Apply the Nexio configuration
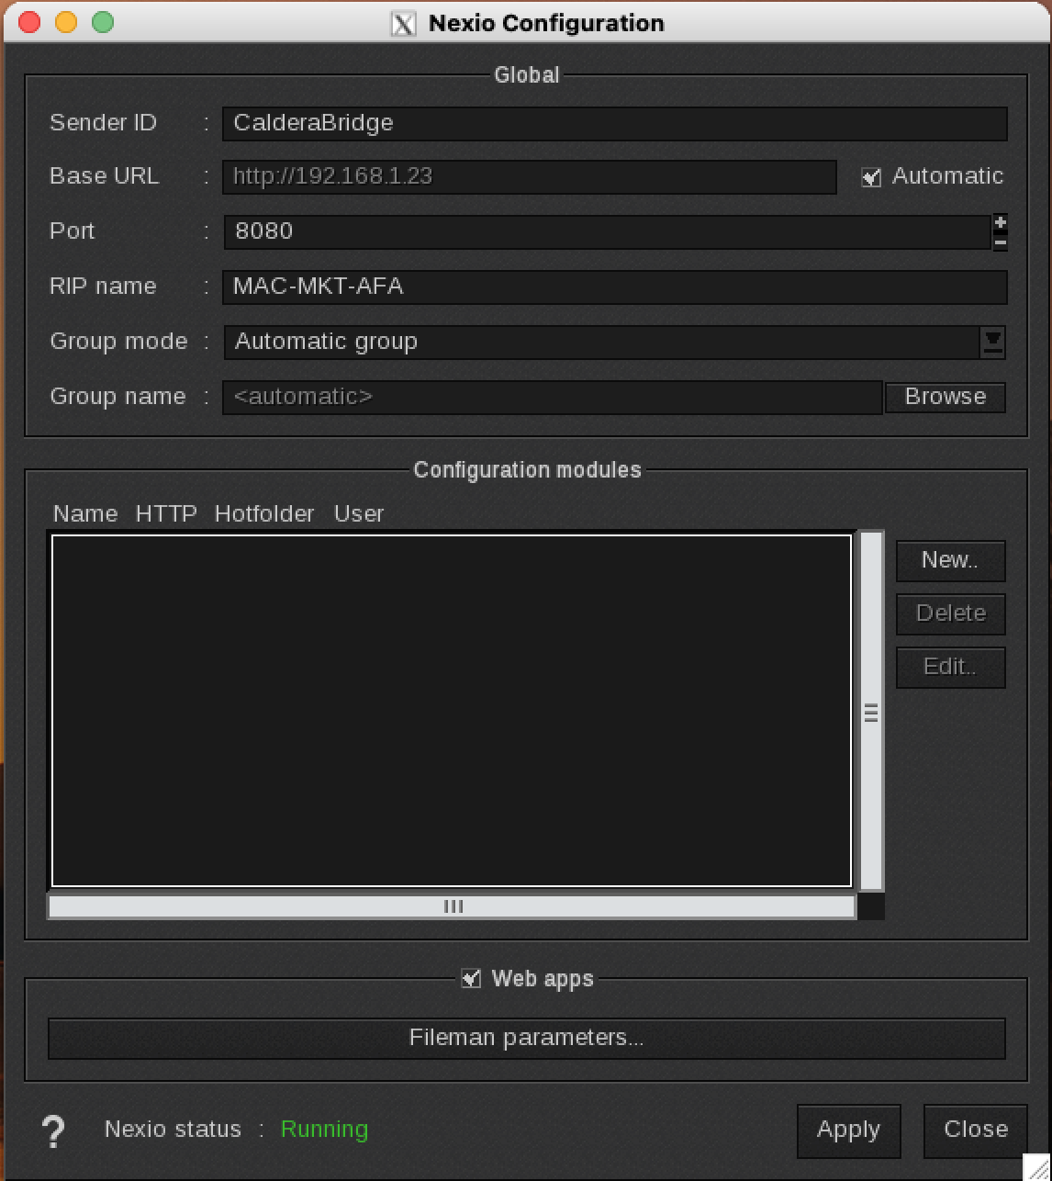The height and width of the screenshot is (1181, 1052). (847, 1130)
